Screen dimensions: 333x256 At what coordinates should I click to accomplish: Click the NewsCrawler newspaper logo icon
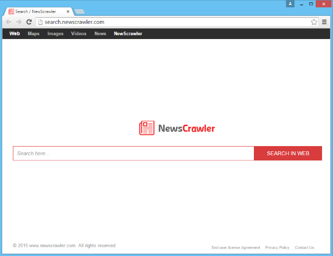pyautogui.click(x=147, y=128)
